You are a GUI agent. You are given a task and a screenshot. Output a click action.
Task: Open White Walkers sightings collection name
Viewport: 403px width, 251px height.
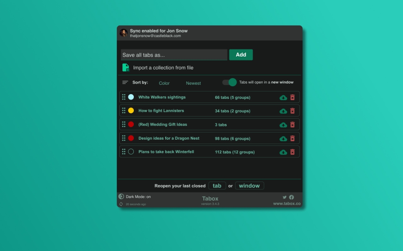pos(162,97)
